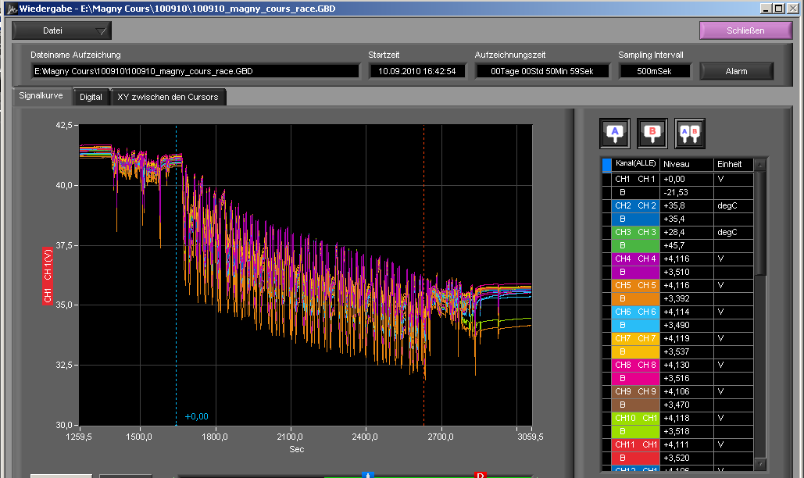Image resolution: width=804 pixels, height=478 pixels.
Task: Click the blue A cursor marker on the timeline
Action: coord(367,474)
